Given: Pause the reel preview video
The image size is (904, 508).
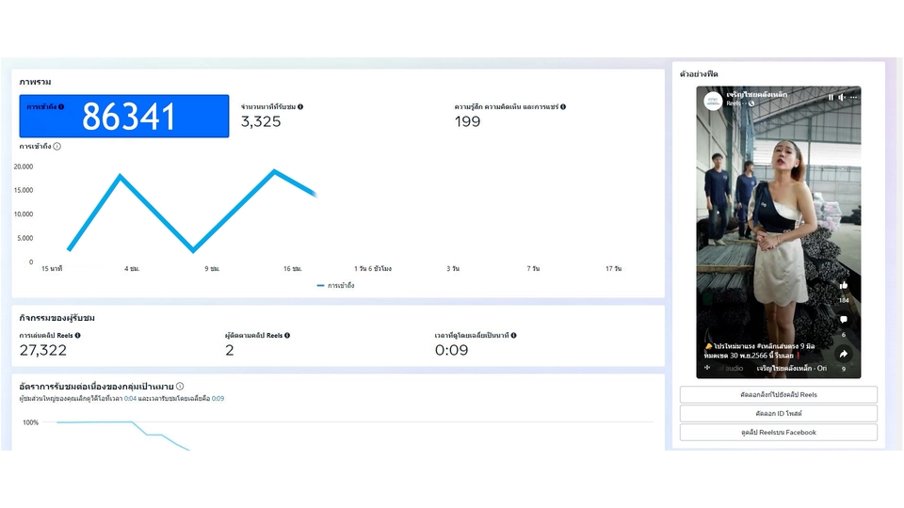Looking at the screenshot, I should (x=831, y=97).
